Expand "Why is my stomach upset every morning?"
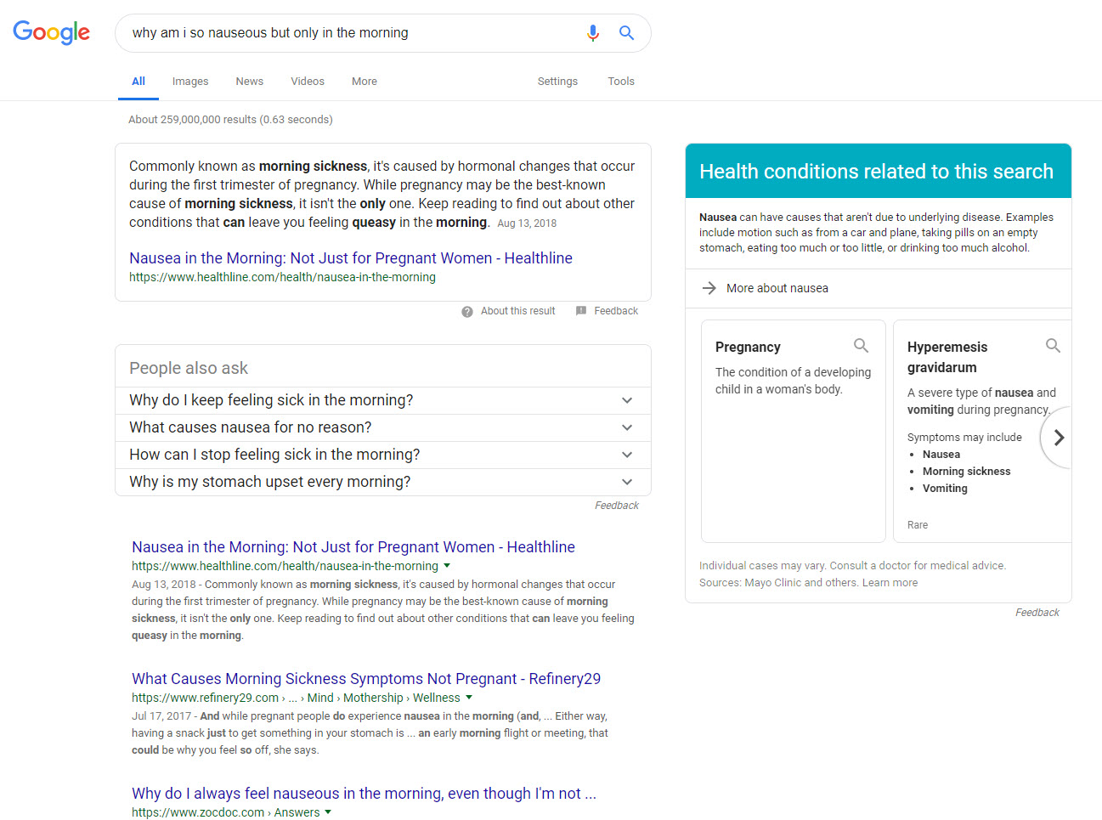1102x820 pixels. [627, 482]
